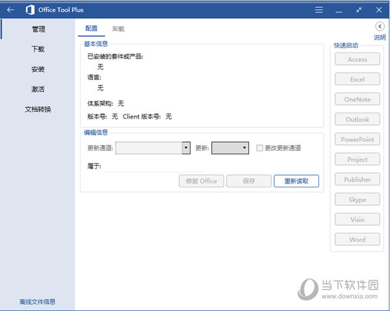The width and height of the screenshot is (390, 311).
Task: Select 激活 in the sidebar
Action: coord(38,89)
